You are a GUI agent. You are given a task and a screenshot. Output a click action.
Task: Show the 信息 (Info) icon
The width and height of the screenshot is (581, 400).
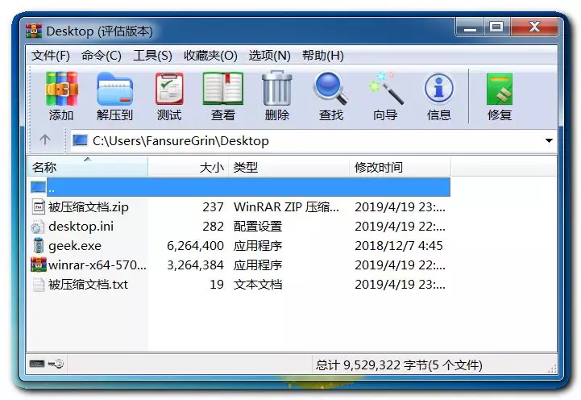click(x=438, y=89)
